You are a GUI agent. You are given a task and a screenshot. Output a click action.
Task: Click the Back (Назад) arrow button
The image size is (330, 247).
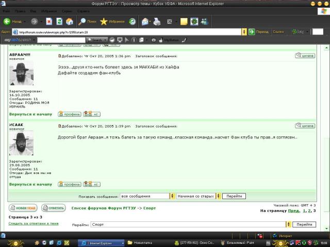(x=13, y=22)
